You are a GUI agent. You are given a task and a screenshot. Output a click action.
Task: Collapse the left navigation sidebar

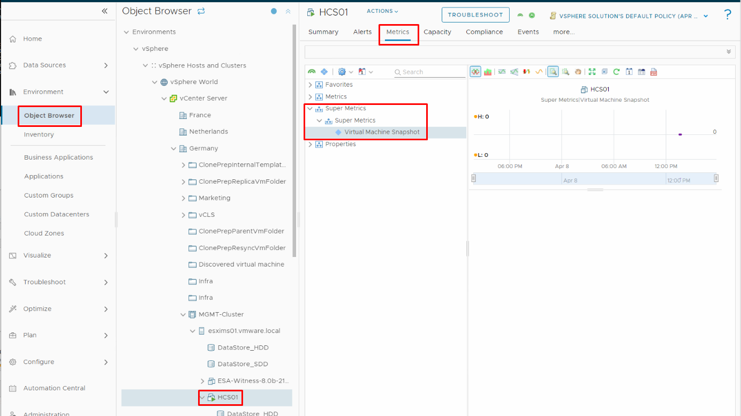pos(104,11)
